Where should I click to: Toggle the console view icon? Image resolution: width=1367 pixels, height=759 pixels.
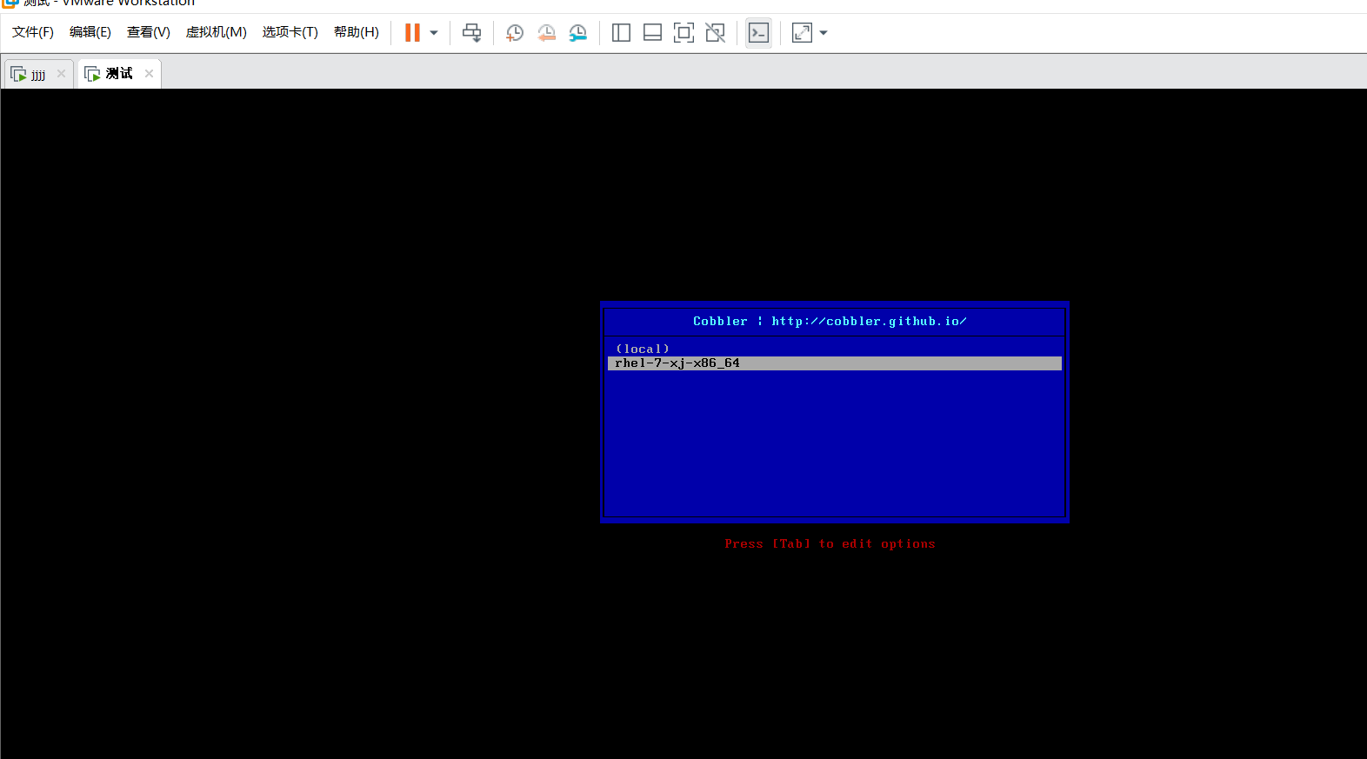coord(758,33)
